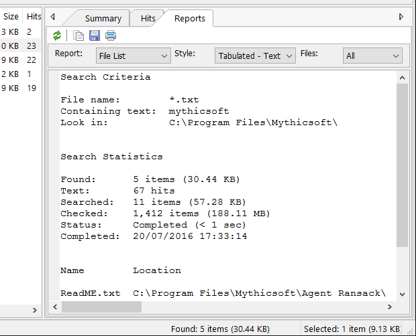The width and height of the screenshot is (416, 336).
Task: Click the green refresh report icon
Action: (57, 35)
